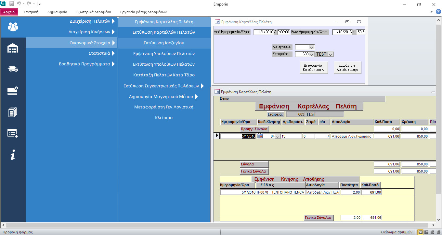Click the add-list sidebar icon
This screenshot has height=235, width=442.
point(13,133)
